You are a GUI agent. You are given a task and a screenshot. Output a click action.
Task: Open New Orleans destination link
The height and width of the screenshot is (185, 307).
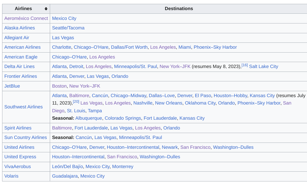[x=169, y=103]
